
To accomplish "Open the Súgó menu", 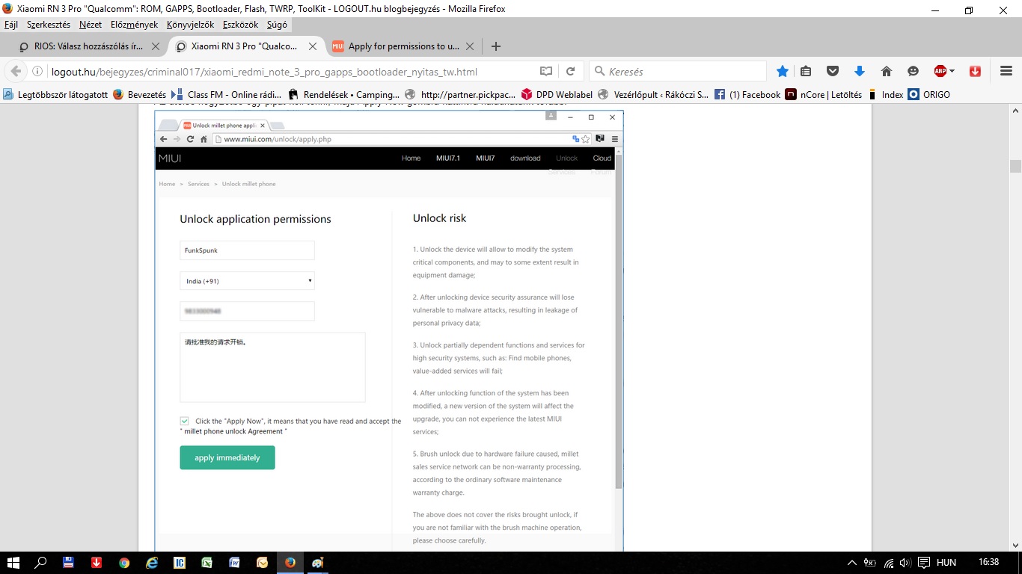I will coord(277,25).
